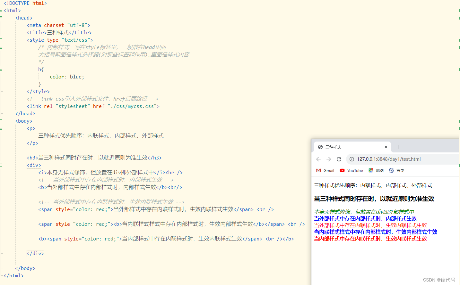Click the line with <span> wrapping <b>
The width and height of the screenshot is (460, 285).
coord(172,224)
